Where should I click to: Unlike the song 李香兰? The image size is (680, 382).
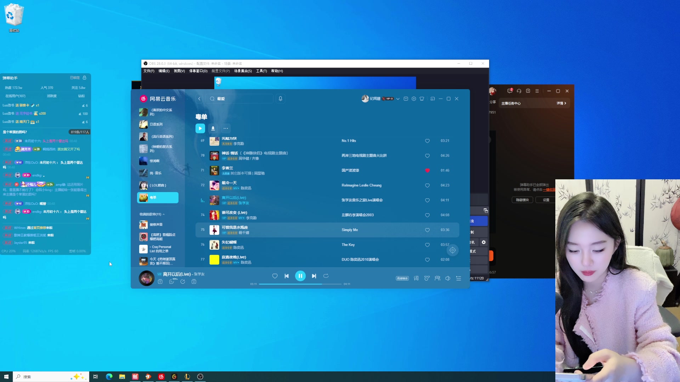point(427,170)
